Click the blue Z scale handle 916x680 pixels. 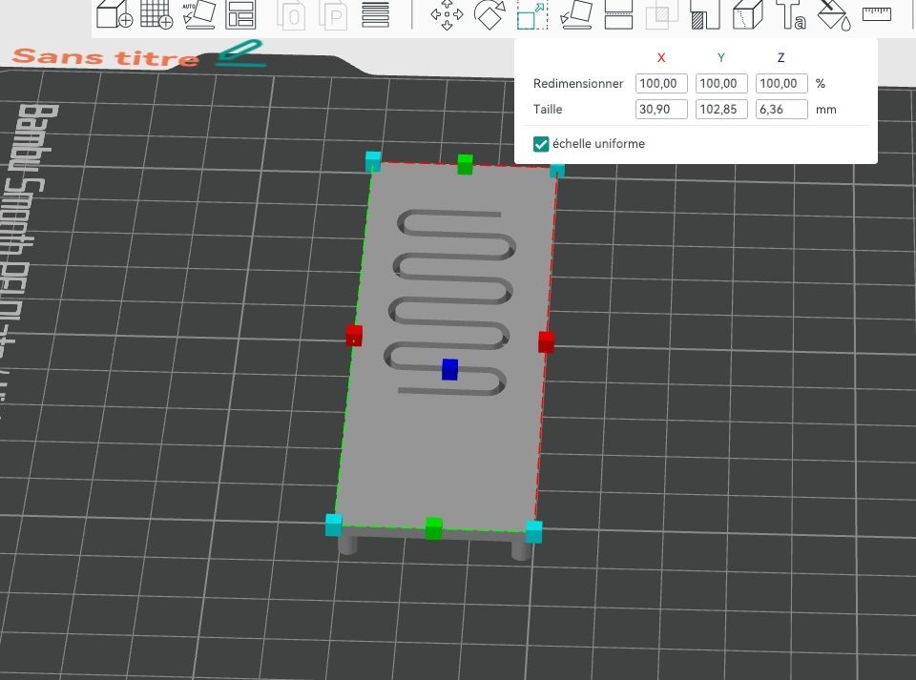[449, 369]
